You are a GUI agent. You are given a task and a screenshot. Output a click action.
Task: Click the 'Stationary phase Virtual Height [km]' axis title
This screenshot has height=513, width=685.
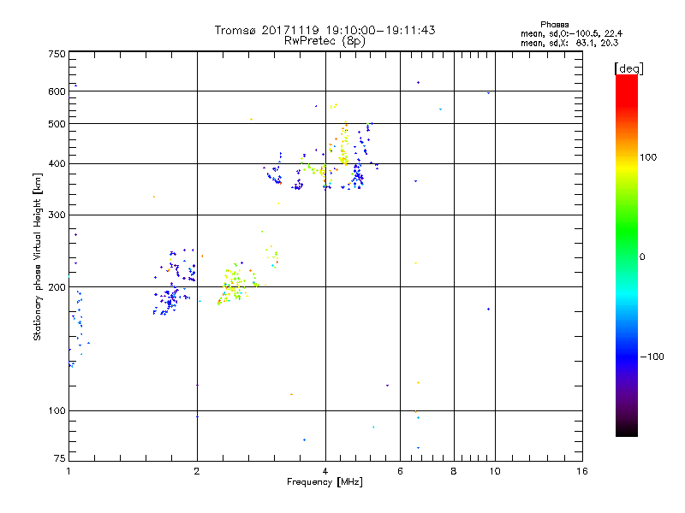(x=37, y=257)
